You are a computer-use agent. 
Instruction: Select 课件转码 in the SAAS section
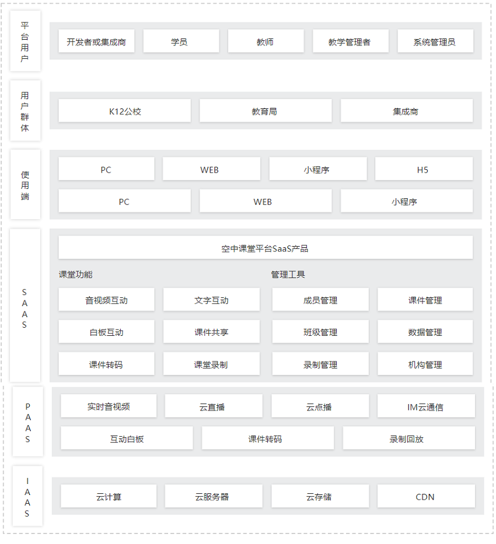click(106, 364)
